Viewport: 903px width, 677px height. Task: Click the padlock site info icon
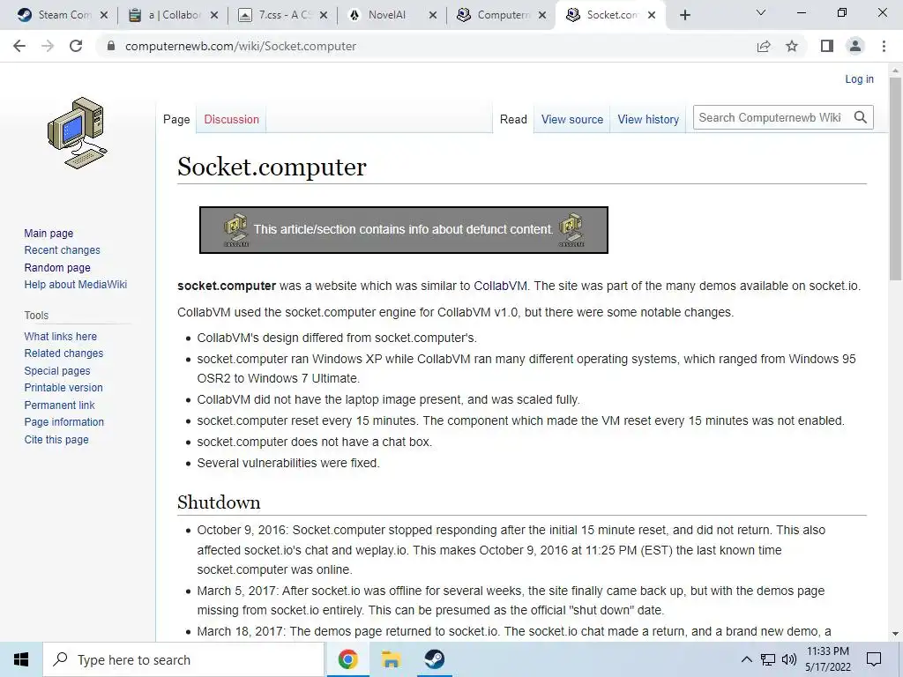[111, 46]
